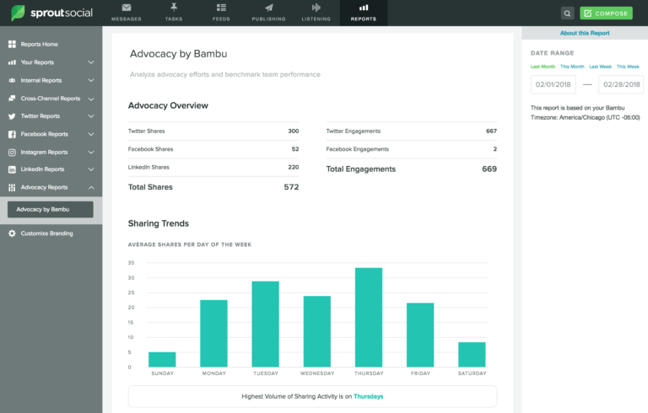The image size is (648, 413).
Task: Open the Reports bar chart icon
Action: 364,8
